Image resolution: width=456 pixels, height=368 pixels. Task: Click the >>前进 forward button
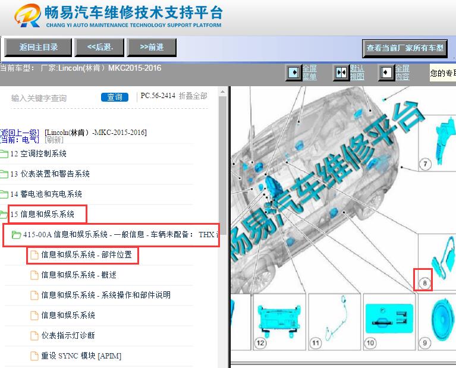tap(152, 47)
